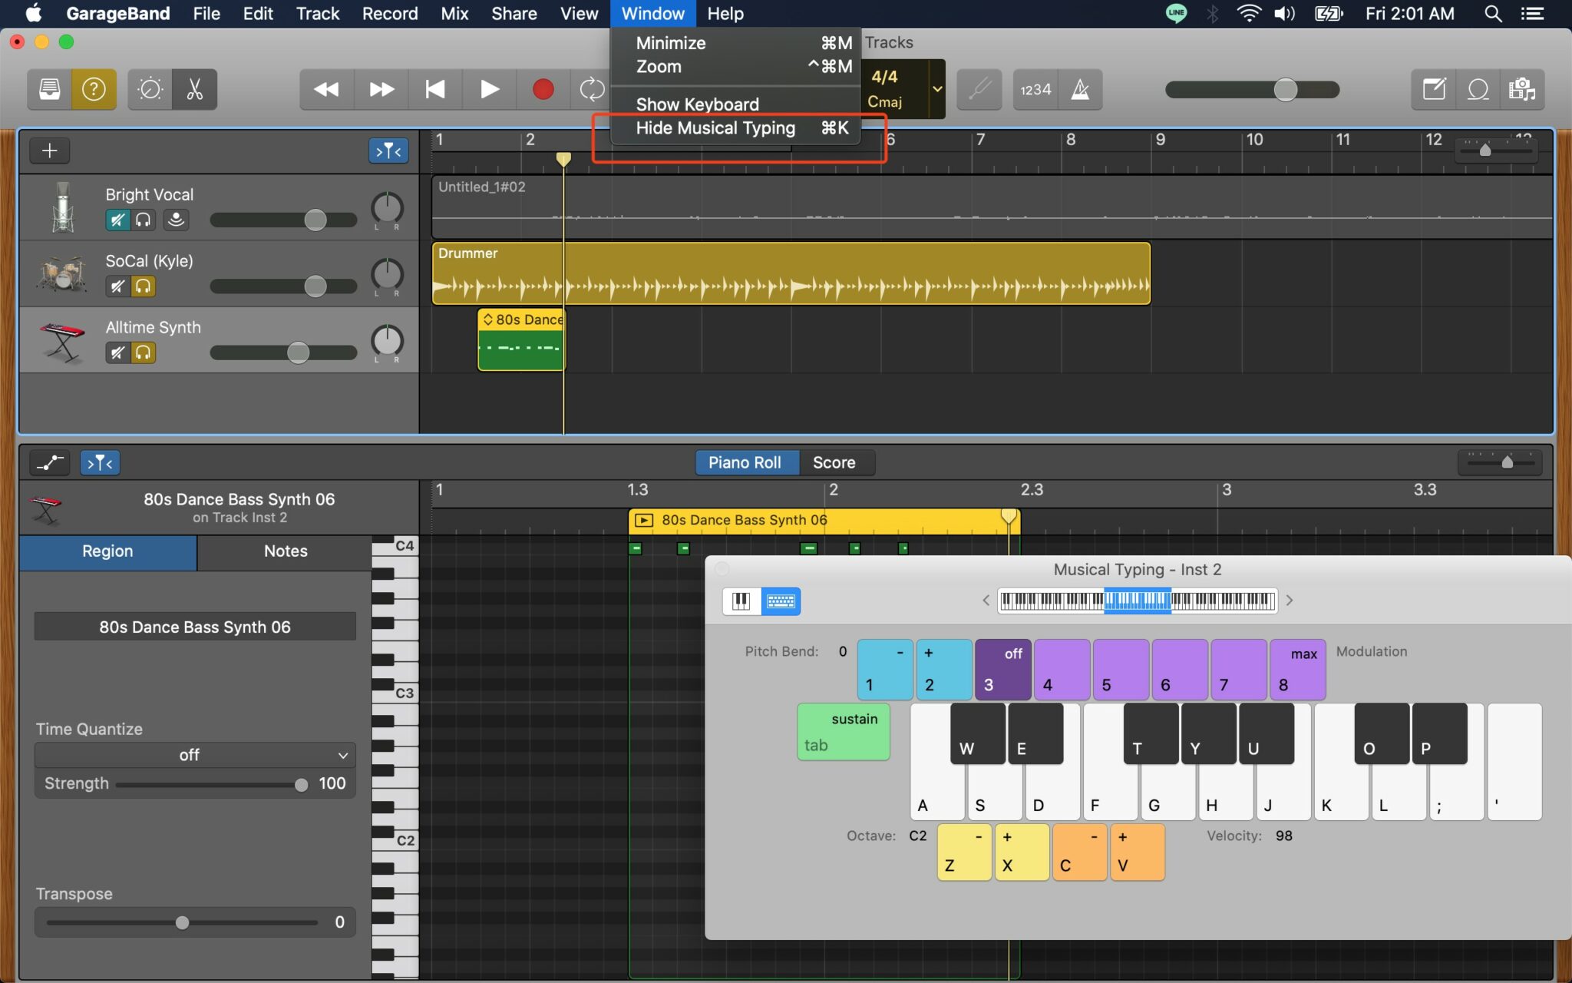
Task: Switch to the Score tab
Action: click(835, 462)
